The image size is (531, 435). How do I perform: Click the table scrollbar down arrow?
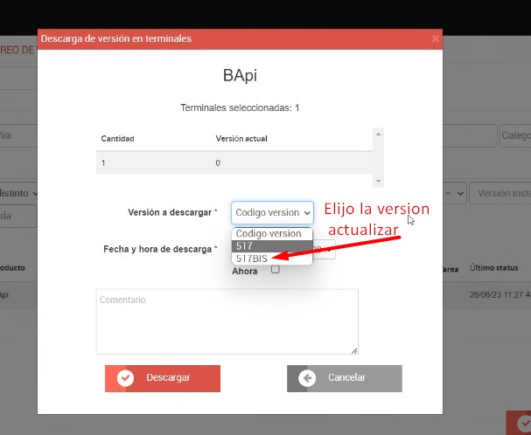(x=378, y=181)
